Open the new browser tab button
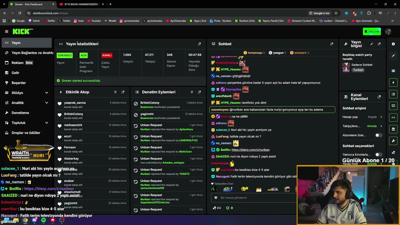The width and height of the screenshot is (400, 225). point(110,4)
